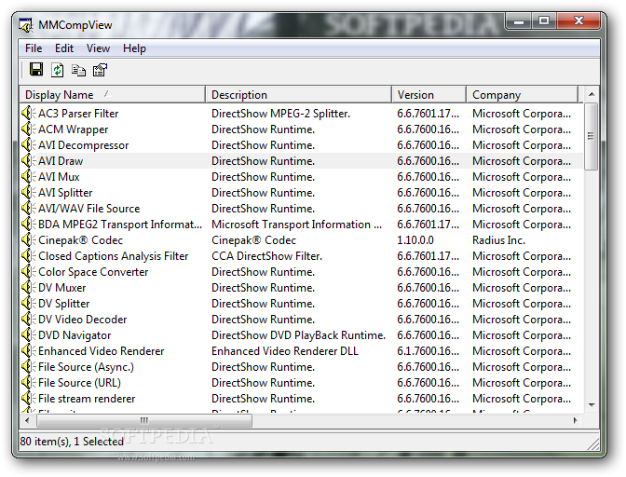The image size is (626, 477).
Task: Select the DVD Navigator row name
Action: pos(75,334)
